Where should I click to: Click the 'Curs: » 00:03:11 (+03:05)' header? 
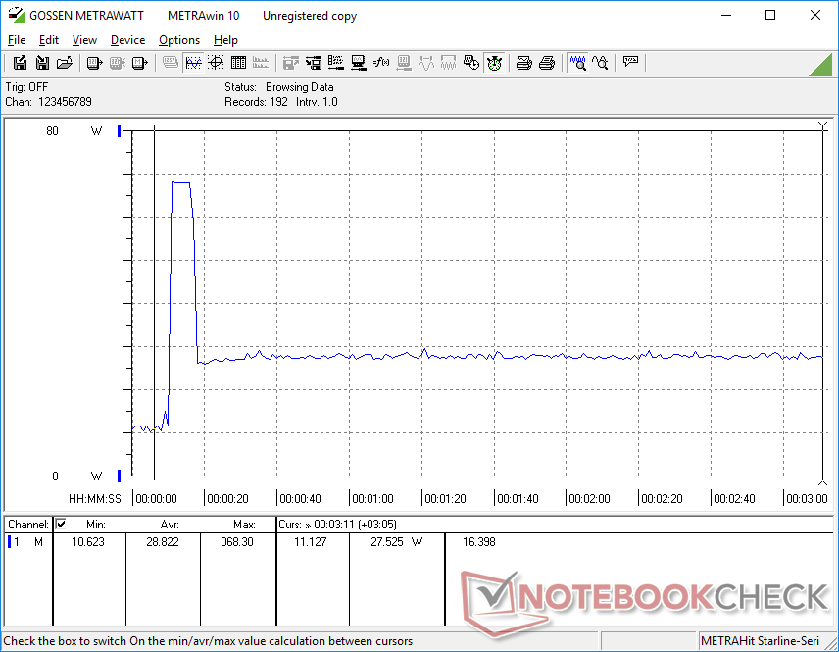pyautogui.click(x=337, y=525)
